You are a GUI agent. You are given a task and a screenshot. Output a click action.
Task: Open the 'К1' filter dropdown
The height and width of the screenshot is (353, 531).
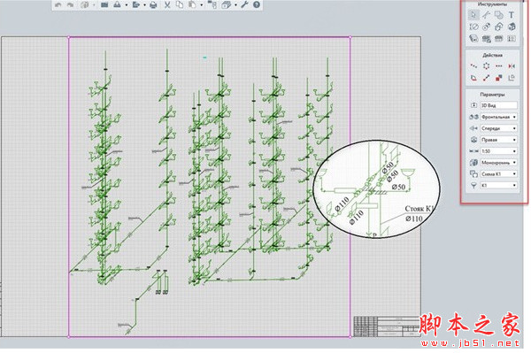click(498, 185)
